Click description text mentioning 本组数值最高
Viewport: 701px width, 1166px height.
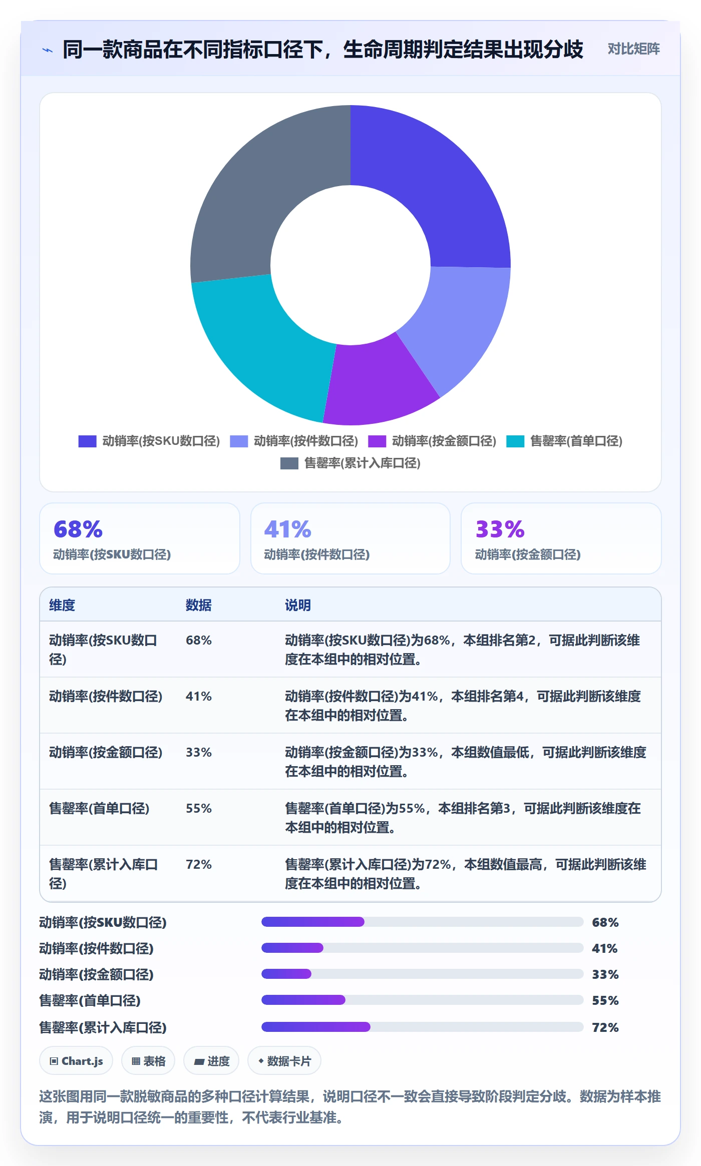pyautogui.click(x=466, y=874)
